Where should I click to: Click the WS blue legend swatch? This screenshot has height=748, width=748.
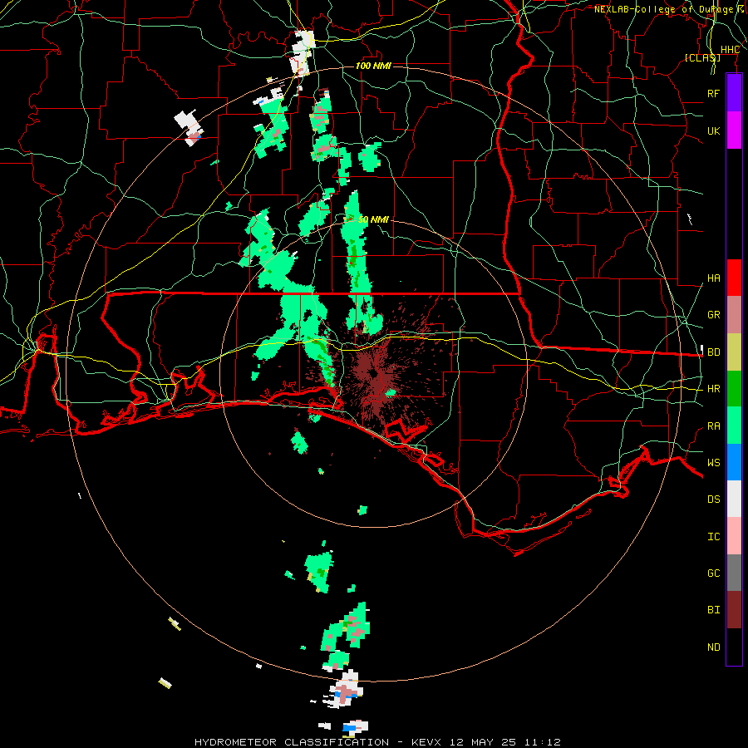[x=734, y=462]
